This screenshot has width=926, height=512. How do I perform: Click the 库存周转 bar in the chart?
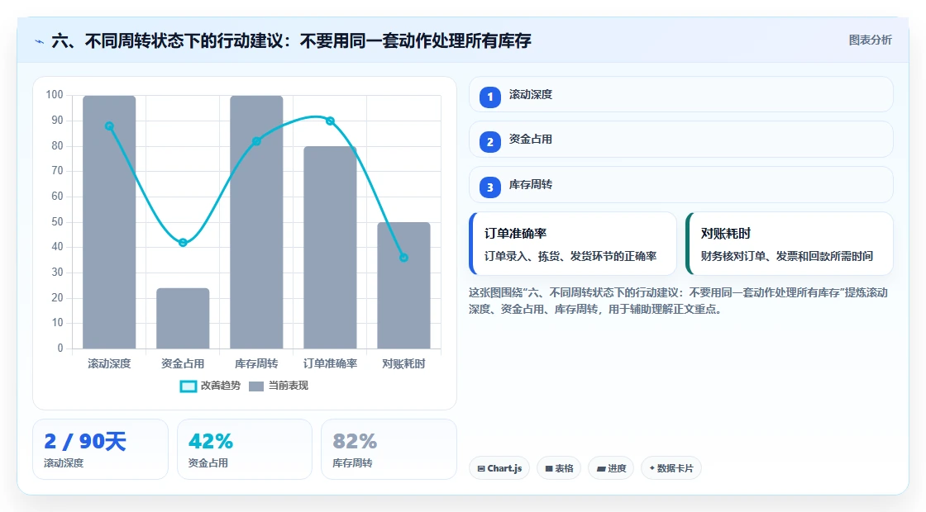256,222
